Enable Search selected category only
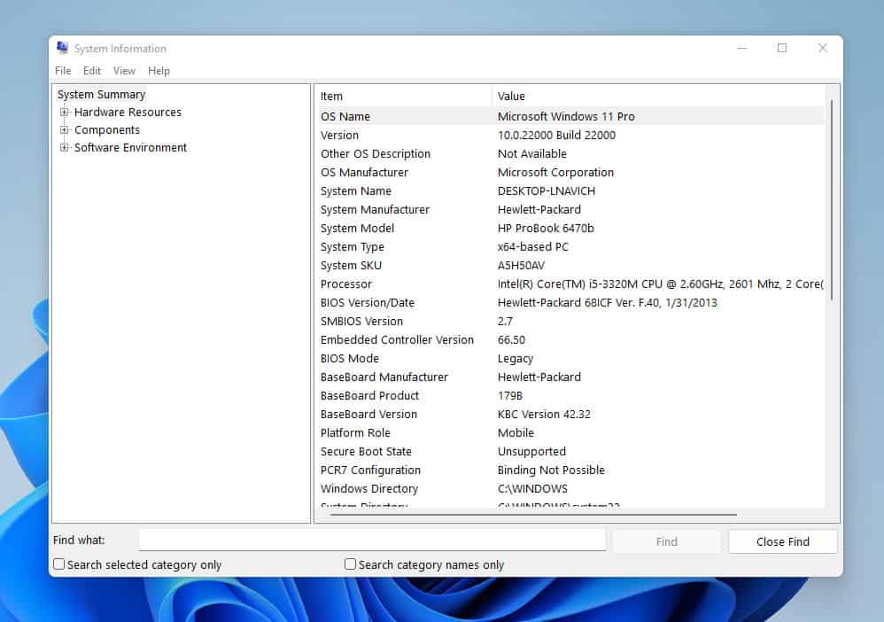 (58, 564)
